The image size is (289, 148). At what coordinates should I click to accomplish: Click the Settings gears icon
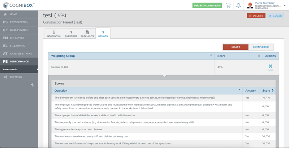[5, 77]
